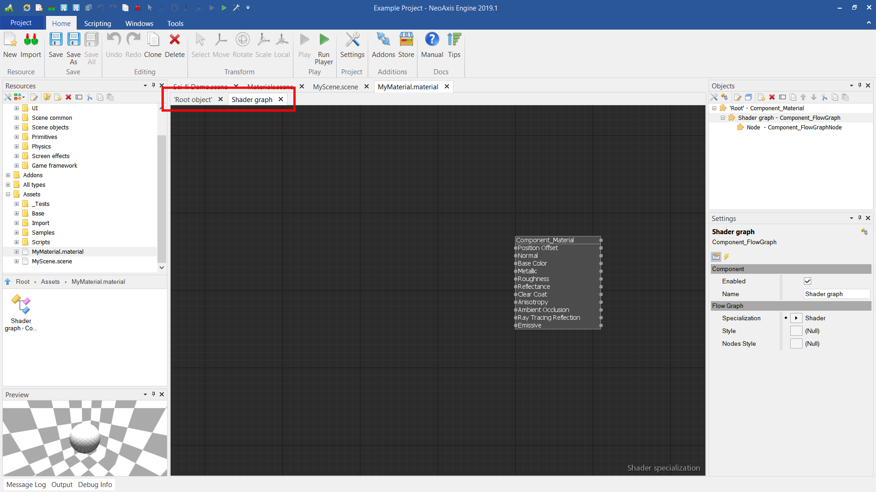Click the Name field containing Shader graph
The image size is (876, 492).
point(836,294)
